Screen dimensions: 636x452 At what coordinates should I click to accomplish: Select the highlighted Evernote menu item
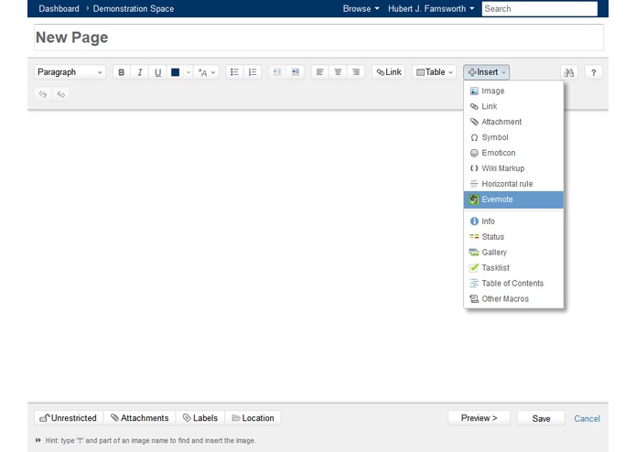(513, 199)
